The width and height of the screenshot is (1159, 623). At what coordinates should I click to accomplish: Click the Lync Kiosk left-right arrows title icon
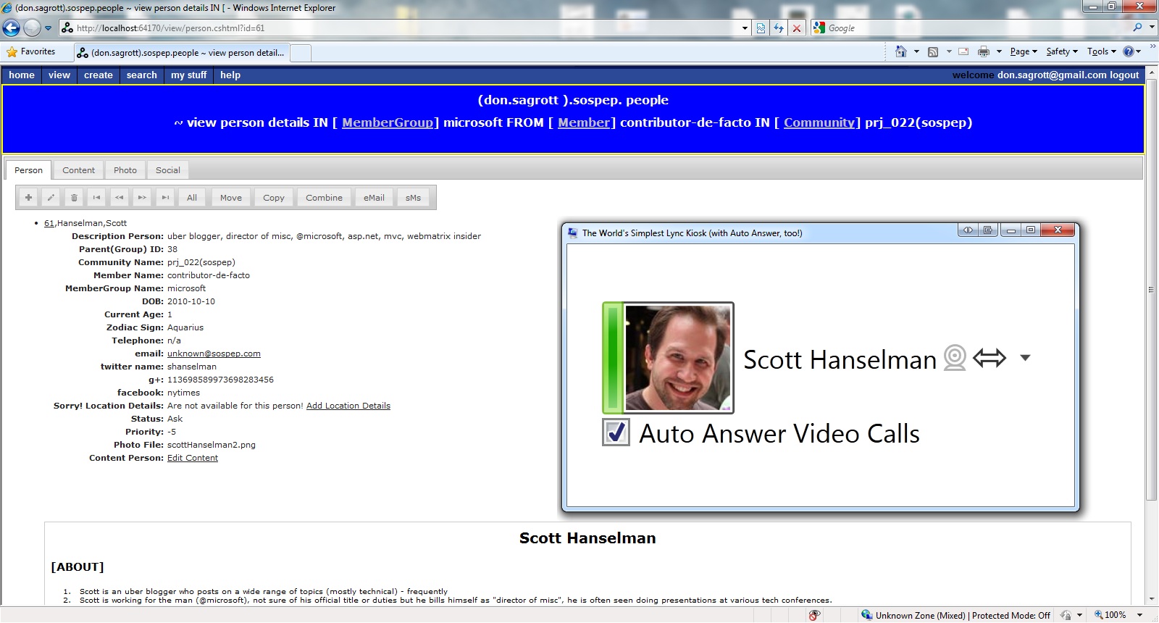tap(968, 230)
